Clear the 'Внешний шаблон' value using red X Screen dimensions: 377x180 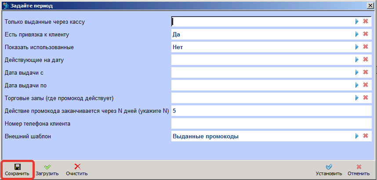coord(365,137)
